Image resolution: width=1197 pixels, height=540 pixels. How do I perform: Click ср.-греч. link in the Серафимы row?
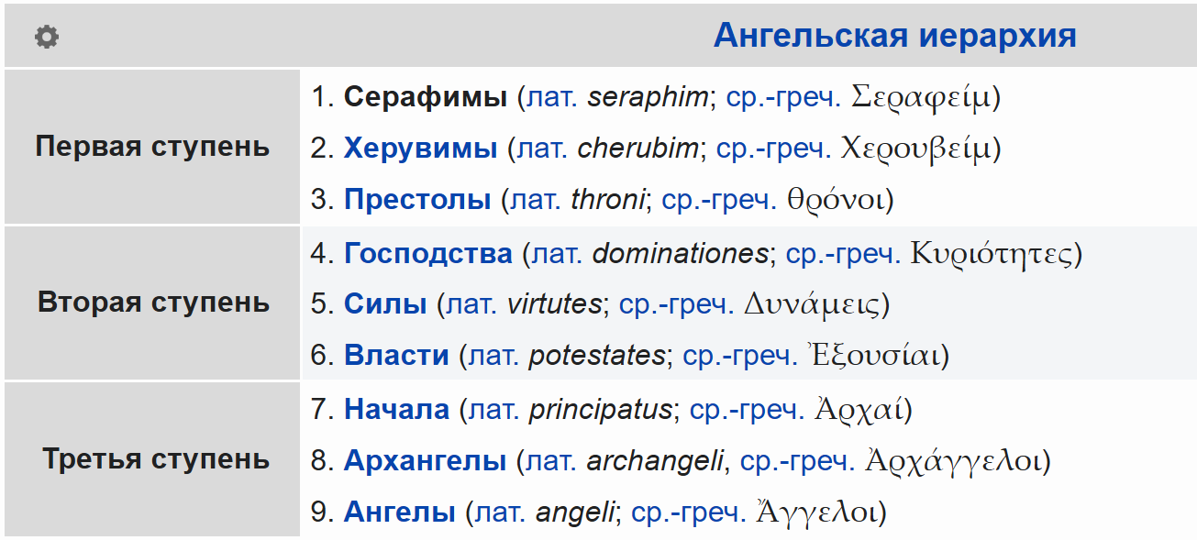click(x=783, y=97)
